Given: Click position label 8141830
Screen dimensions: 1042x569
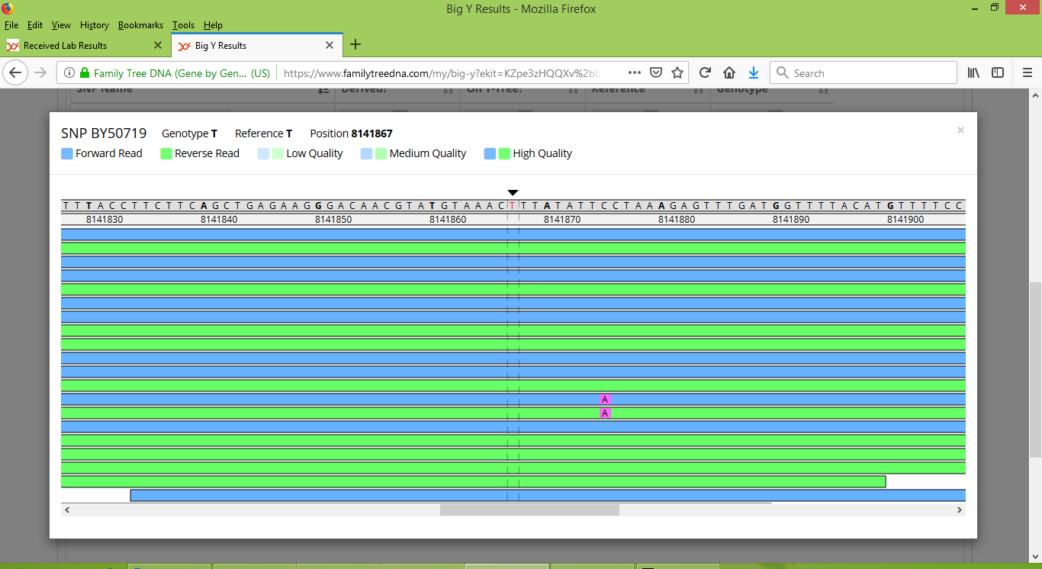Looking at the screenshot, I should 105,220.
